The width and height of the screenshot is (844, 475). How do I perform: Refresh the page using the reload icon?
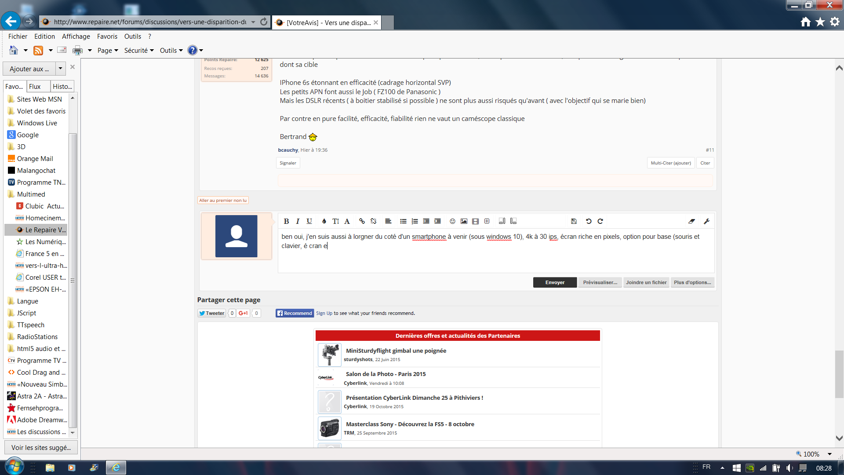(264, 22)
